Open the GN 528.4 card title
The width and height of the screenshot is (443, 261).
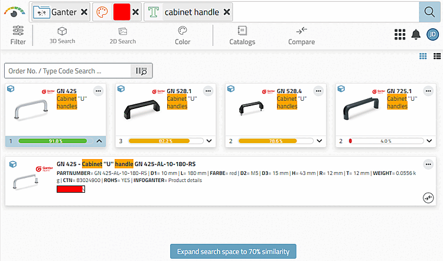pyautogui.click(x=289, y=91)
